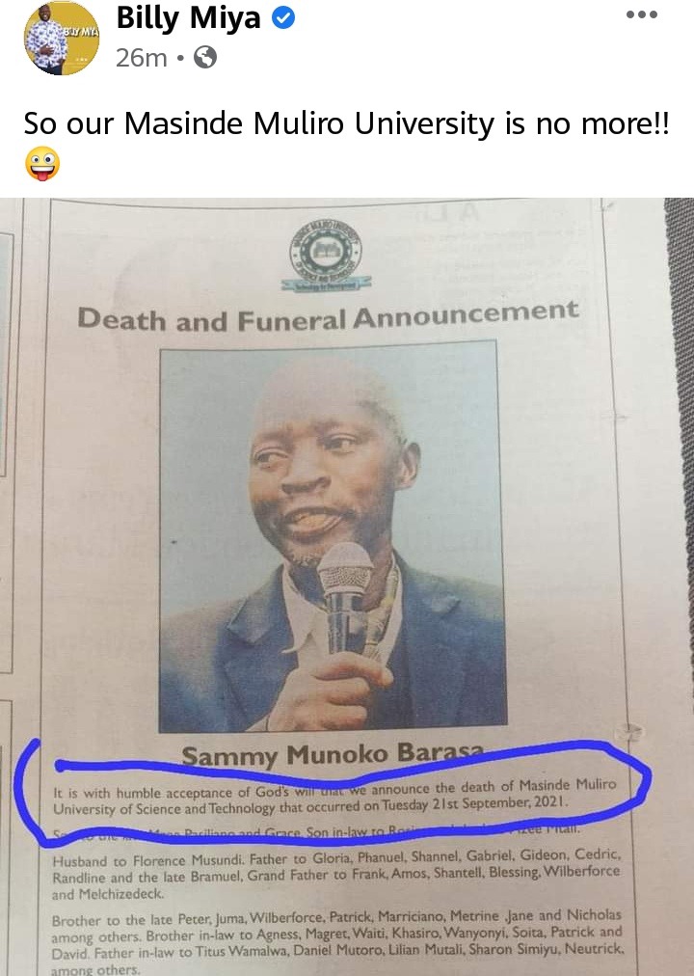The height and width of the screenshot is (976, 694).
Task: Click the microphone in the portrait photo
Action: point(345,595)
